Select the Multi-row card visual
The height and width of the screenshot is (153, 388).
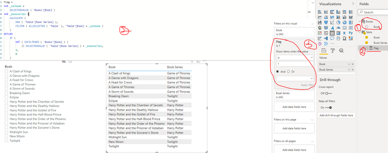click(x=351, y=28)
